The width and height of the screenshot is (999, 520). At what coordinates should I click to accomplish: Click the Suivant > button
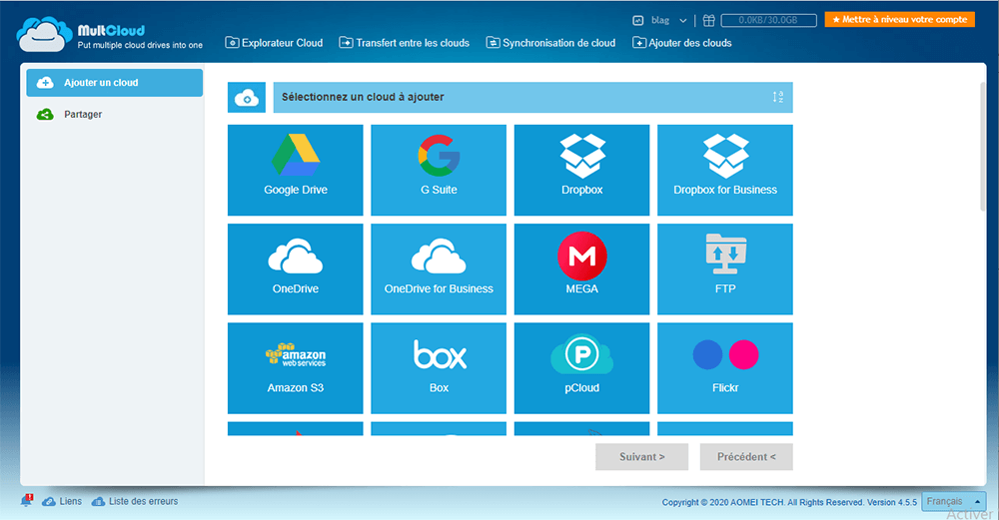coord(641,457)
